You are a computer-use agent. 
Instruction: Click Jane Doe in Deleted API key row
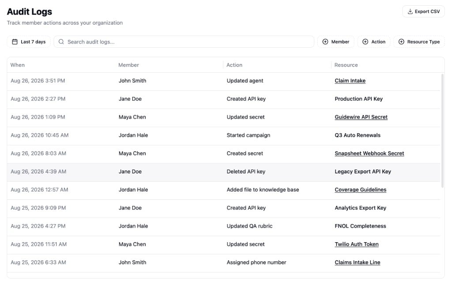(x=130, y=172)
